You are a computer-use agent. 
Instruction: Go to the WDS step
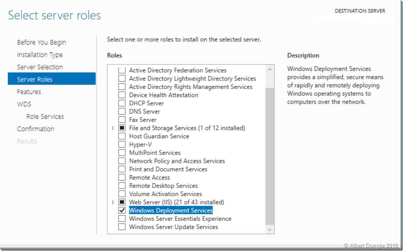click(x=24, y=104)
